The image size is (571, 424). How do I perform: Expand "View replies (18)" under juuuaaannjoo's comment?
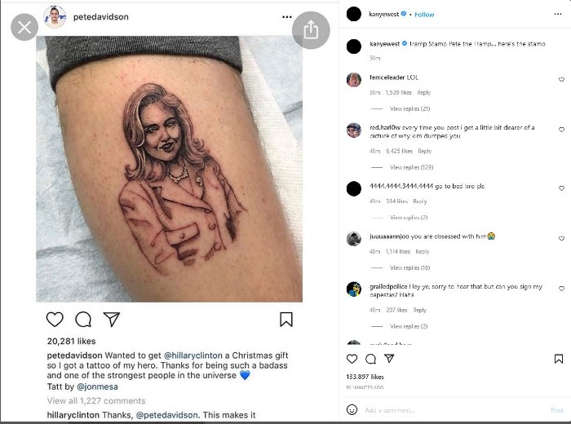(x=409, y=267)
